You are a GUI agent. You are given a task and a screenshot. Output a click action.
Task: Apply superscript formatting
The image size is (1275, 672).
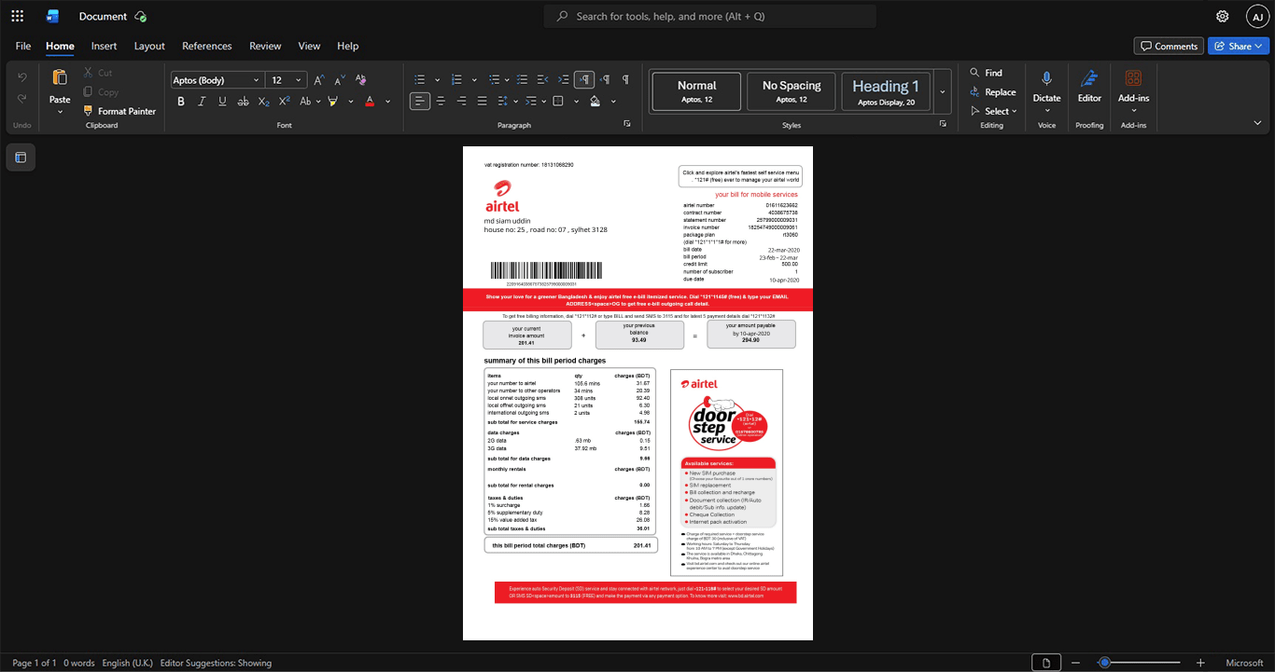coord(285,102)
